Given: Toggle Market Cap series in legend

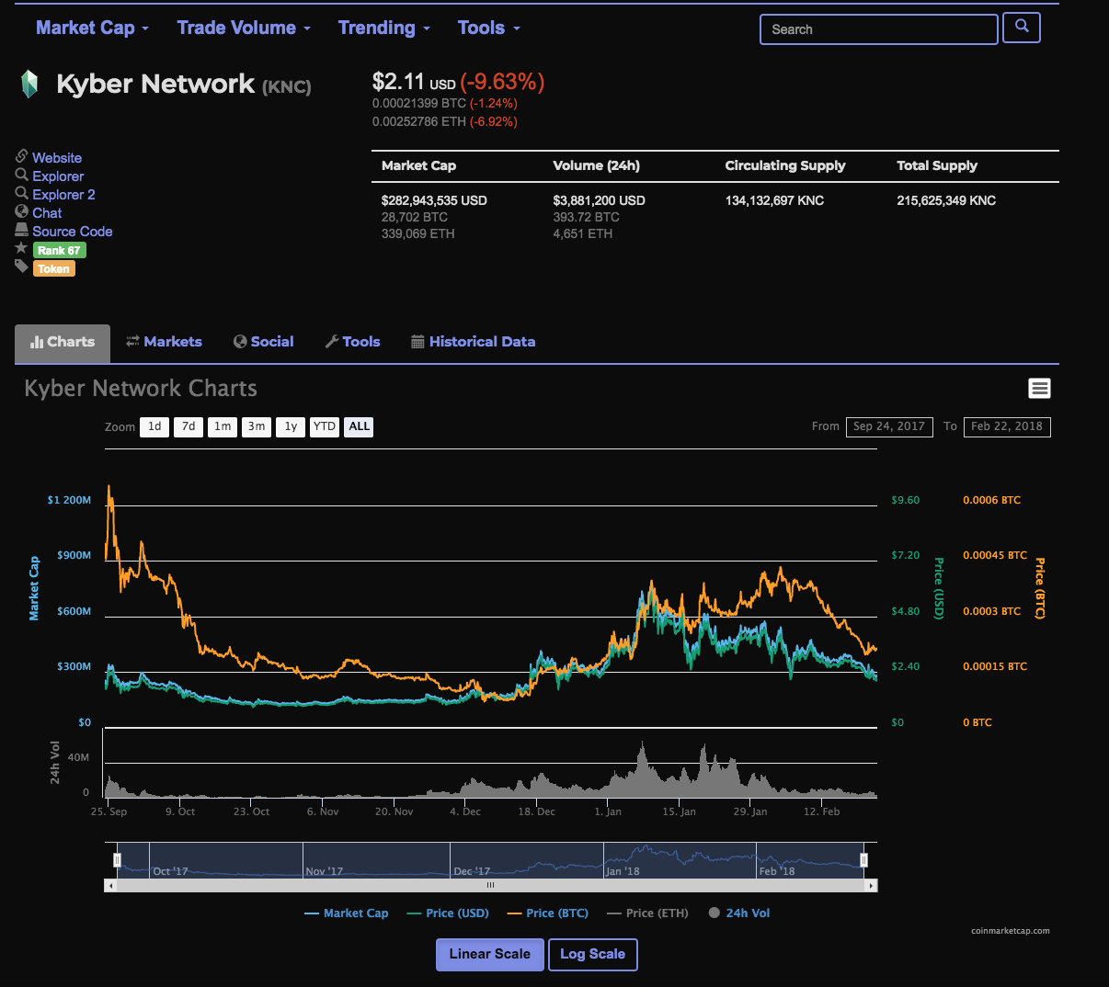Looking at the screenshot, I should [x=346, y=913].
